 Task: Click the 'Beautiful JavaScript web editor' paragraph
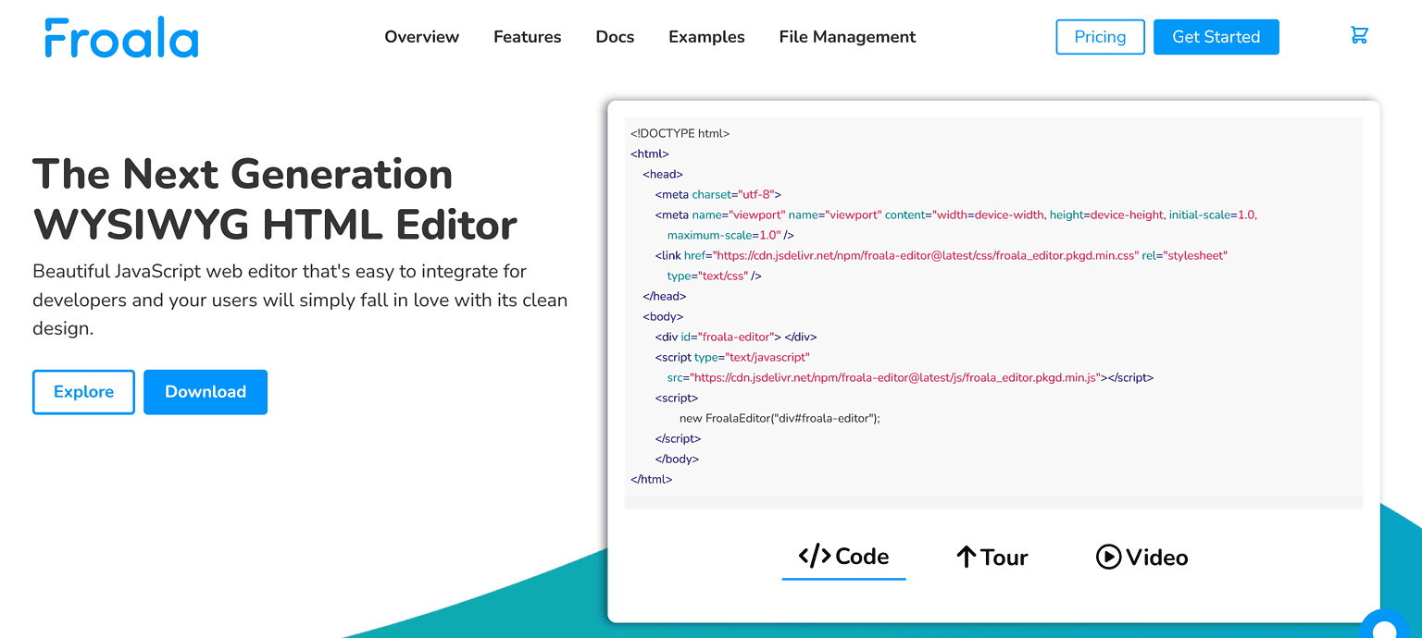pos(300,300)
